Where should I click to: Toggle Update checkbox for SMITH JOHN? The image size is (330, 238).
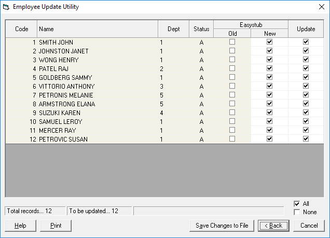pyautogui.click(x=306, y=42)
